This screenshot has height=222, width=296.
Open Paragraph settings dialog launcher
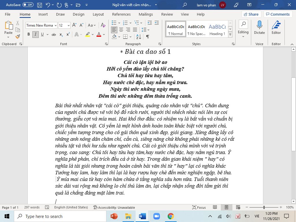click(160, 44)
